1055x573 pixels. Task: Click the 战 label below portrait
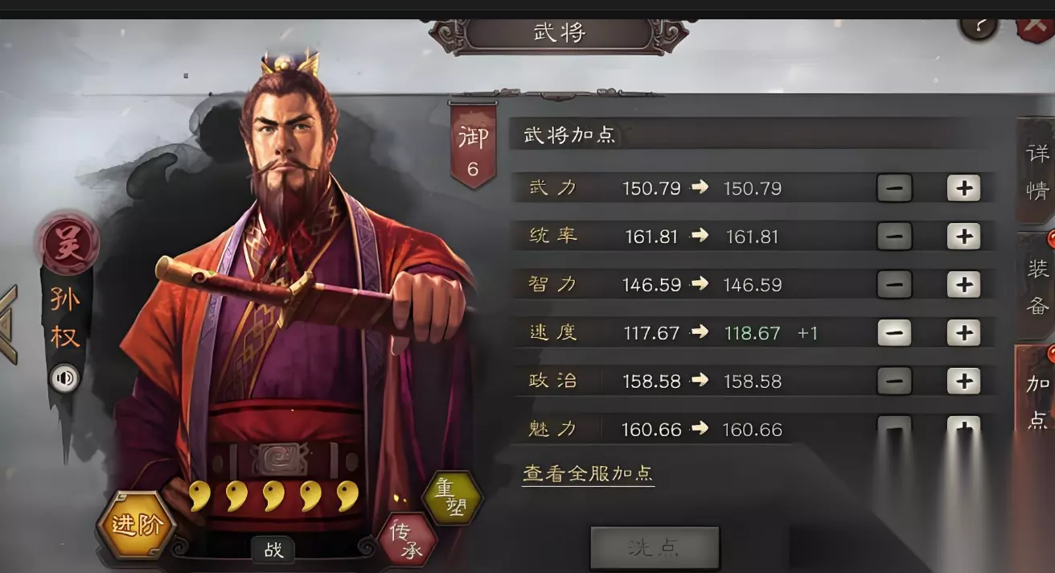pos(273,550)
